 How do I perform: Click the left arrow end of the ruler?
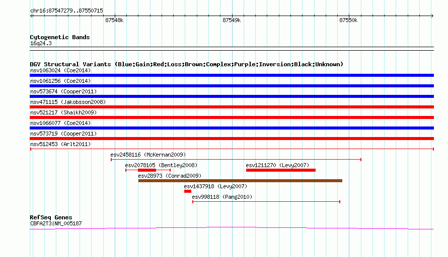coord(31,16)
